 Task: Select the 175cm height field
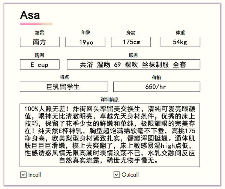[x=131, y=42]
